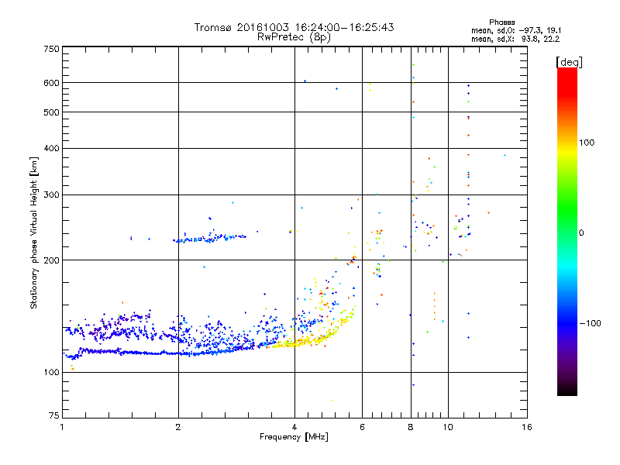Click the y-axis tick label '600'

tap(51, 83)
